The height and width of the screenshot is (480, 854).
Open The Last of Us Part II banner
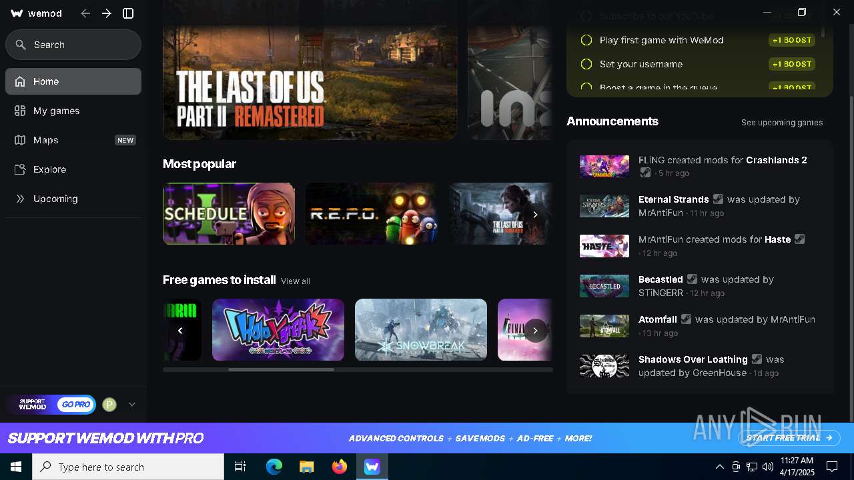pos(310,70)
